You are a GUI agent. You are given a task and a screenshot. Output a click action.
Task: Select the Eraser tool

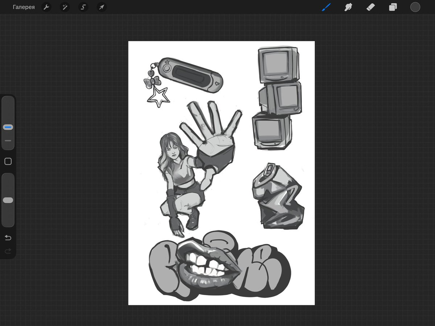pyautogui.click(x=371, y=7)
